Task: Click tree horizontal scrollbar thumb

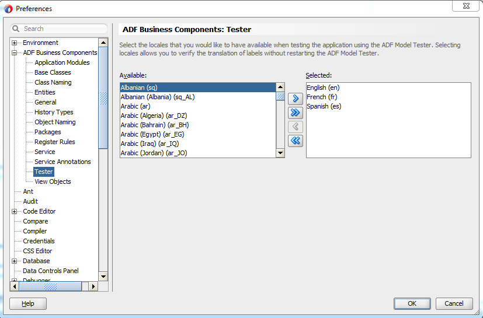Action: [50, 286]
